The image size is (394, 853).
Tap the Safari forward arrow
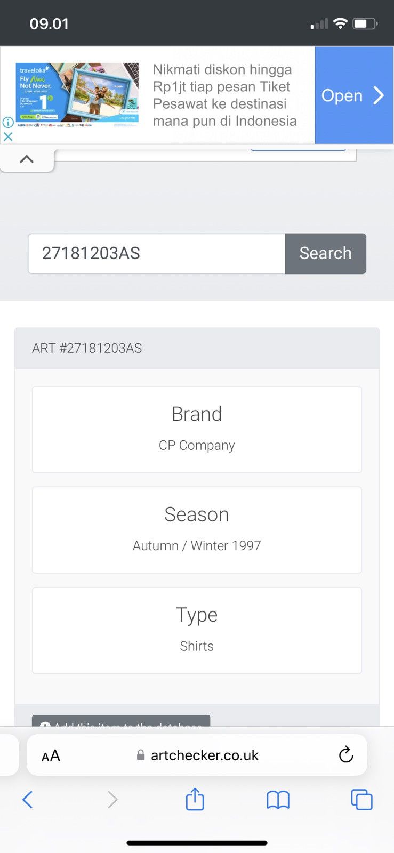tap(112, 800)
